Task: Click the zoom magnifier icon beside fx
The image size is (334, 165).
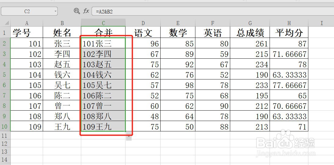Action: pyautogui.click(x=77, y=11)
